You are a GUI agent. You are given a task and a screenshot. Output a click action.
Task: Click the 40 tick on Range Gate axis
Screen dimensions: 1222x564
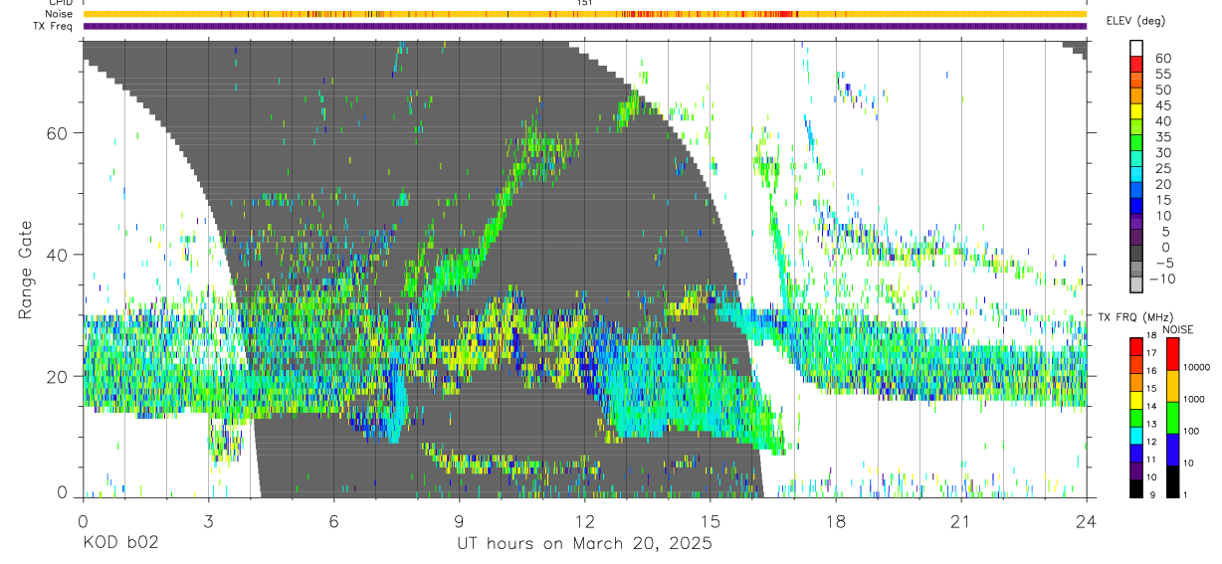pyautogui.click(x=59, y=255)
